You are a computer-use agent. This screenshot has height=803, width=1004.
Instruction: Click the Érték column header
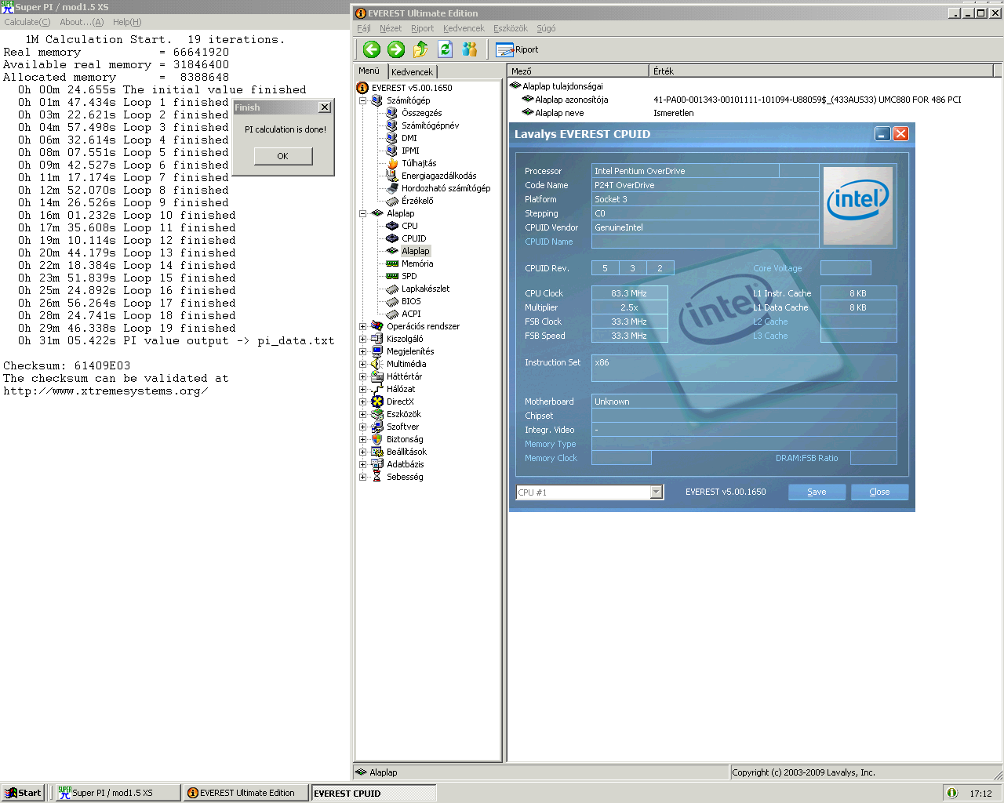[x=822, y=71]
